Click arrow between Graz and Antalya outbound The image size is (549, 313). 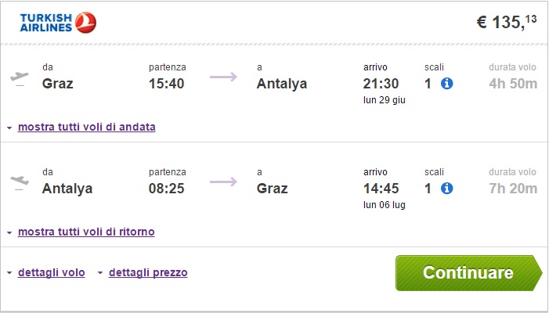[223, 77]
